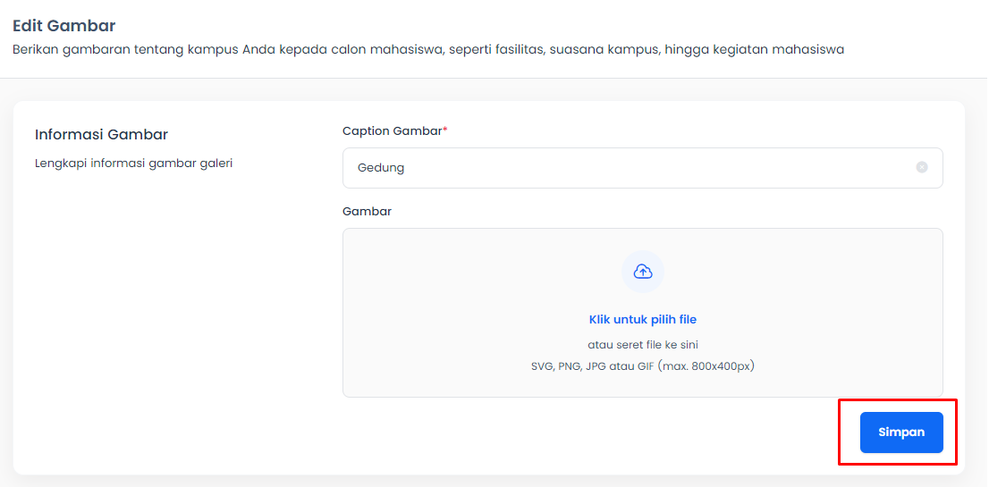The image size is (989, 487).
Task: Click the 'Caption Gambar' field label
Action: click(x=393, y=130)
